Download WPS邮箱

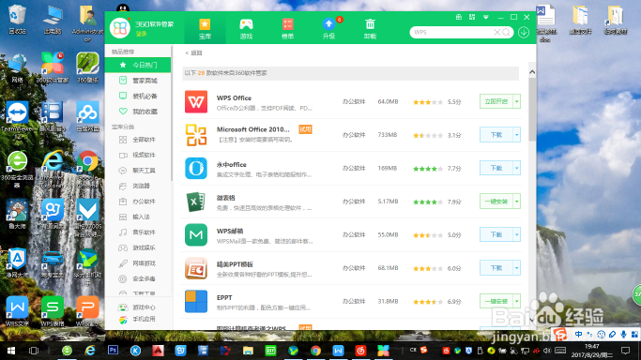pos(496,234)
